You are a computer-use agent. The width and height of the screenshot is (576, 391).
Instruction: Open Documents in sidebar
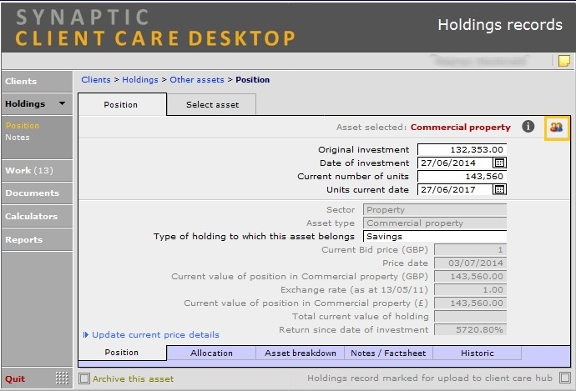[x=37, y=193]
